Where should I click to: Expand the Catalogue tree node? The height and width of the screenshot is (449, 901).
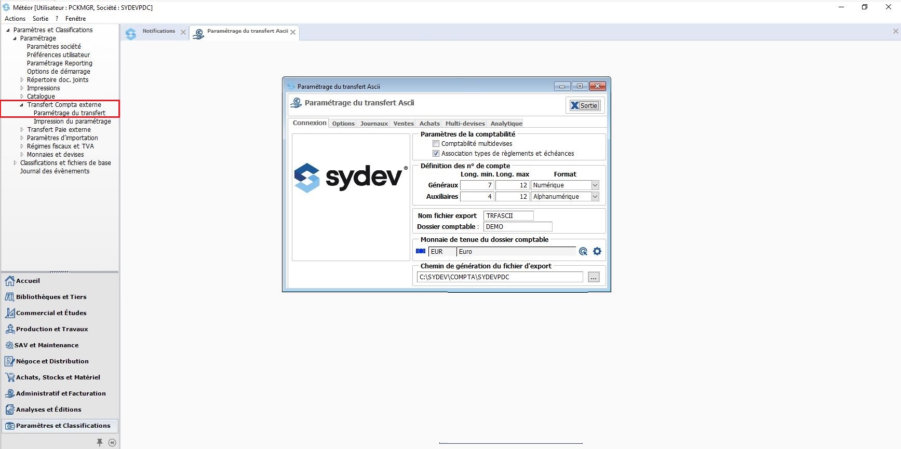pos(22,97)
